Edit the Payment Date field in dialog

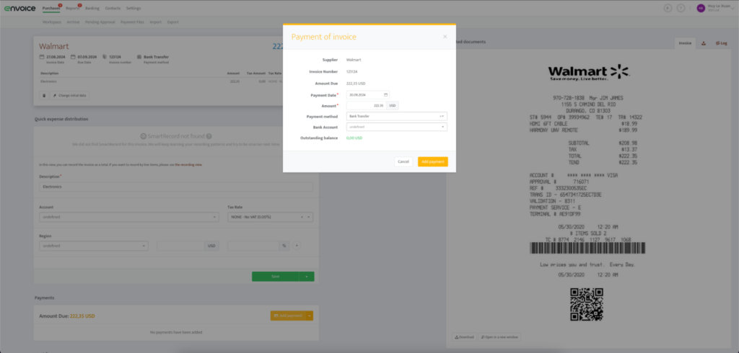(367, 94)
